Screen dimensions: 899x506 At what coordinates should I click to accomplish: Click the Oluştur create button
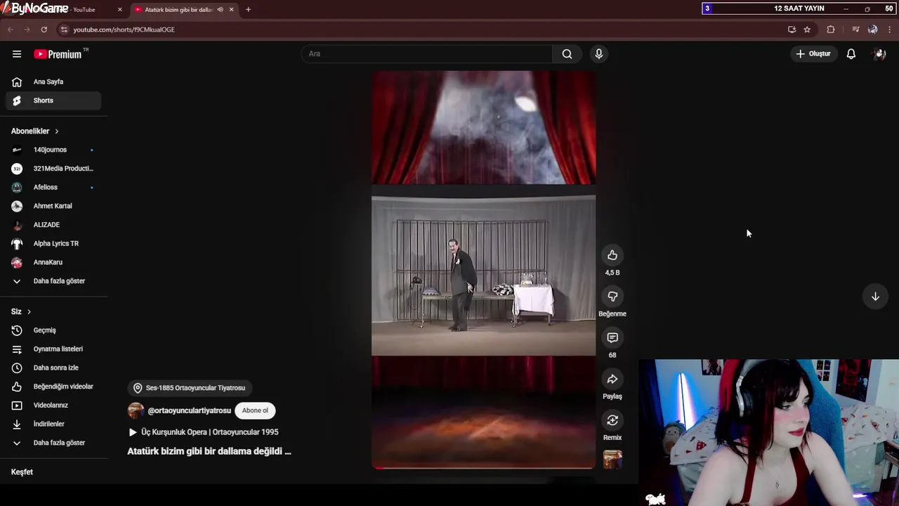[813, 54]
